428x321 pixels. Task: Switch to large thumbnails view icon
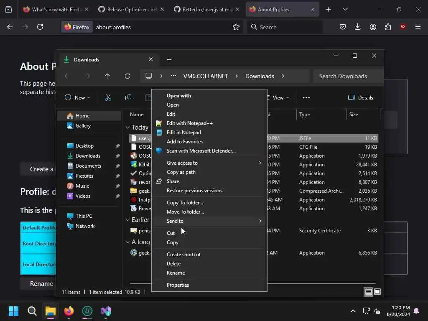[x=377, y=292]
